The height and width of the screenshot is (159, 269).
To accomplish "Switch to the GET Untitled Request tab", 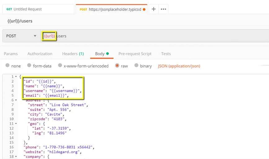I will (38, 9).
